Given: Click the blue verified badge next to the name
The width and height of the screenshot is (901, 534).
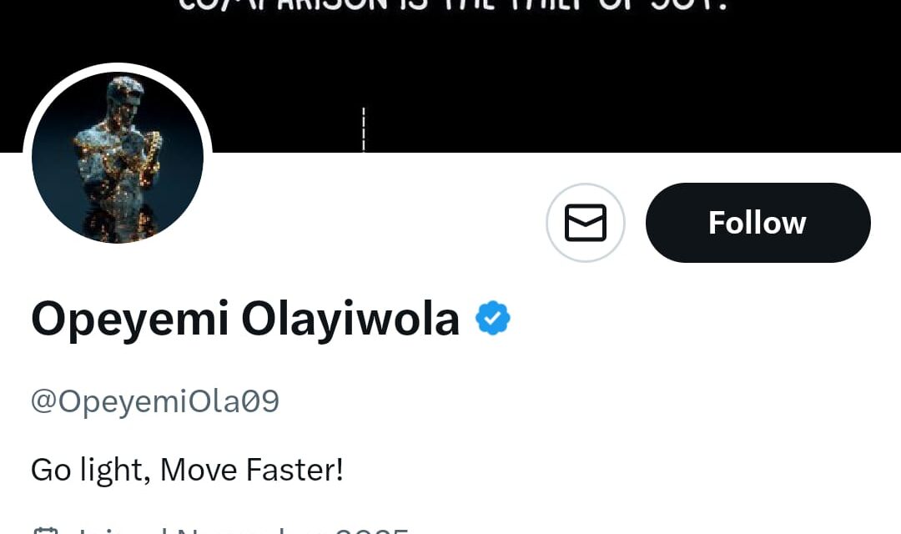Looking at the screenshot, I should click(493, 317).
